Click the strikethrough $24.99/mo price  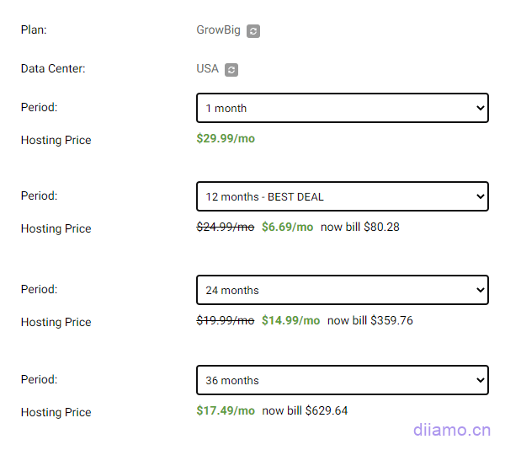[225, 227]
